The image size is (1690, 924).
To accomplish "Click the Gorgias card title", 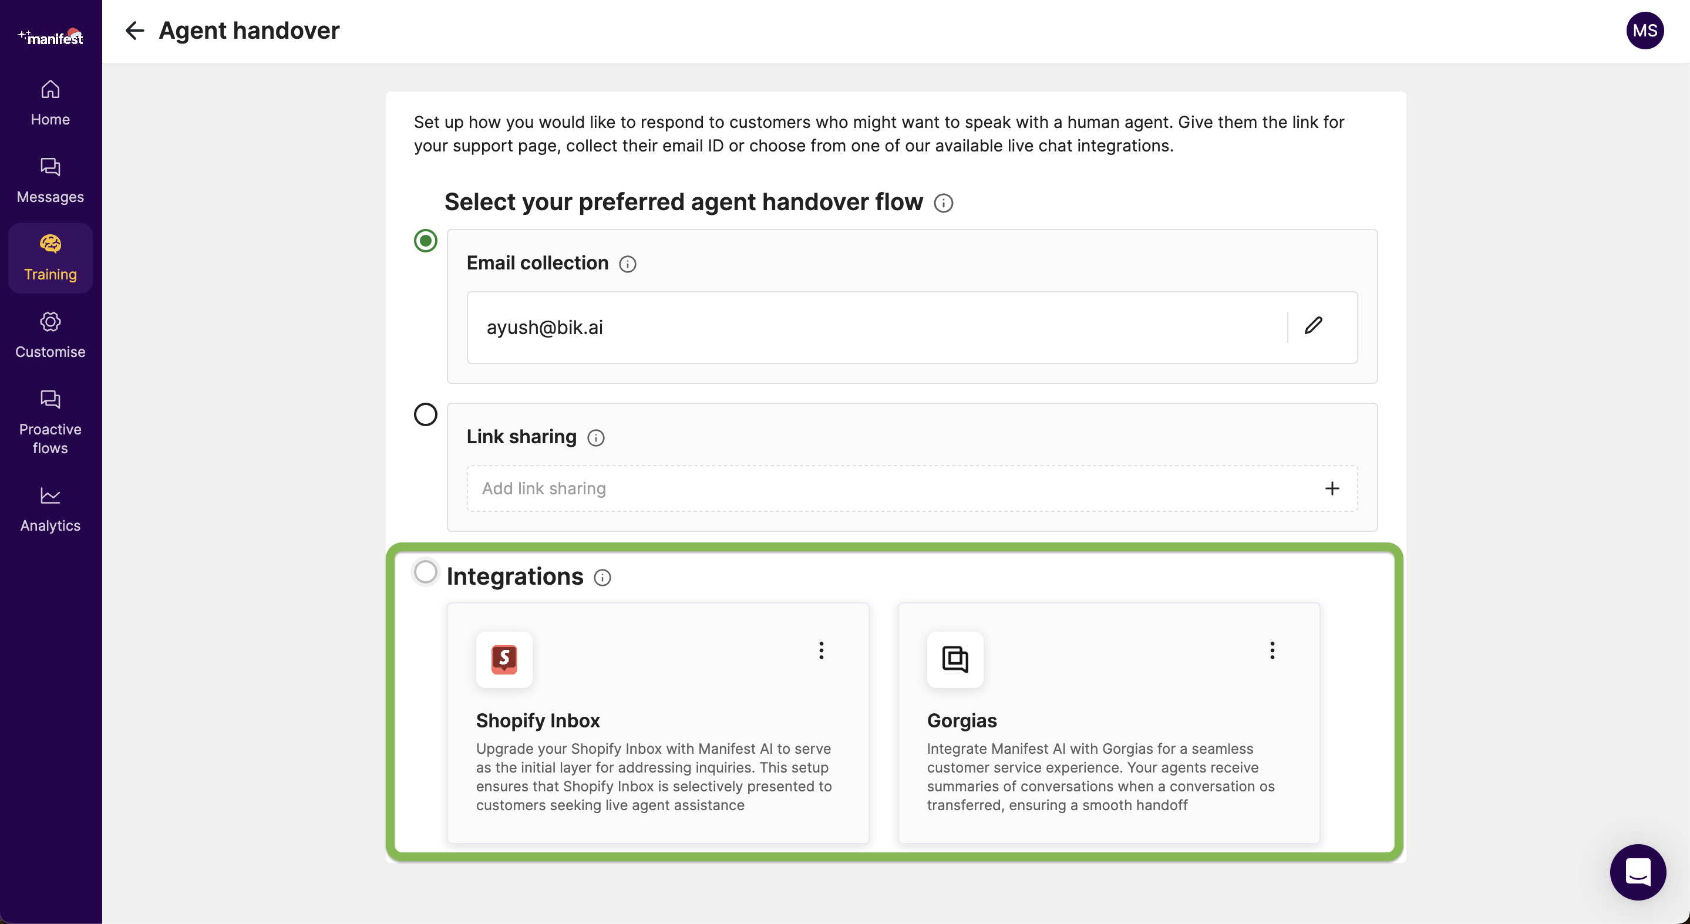I will (962, 721).
